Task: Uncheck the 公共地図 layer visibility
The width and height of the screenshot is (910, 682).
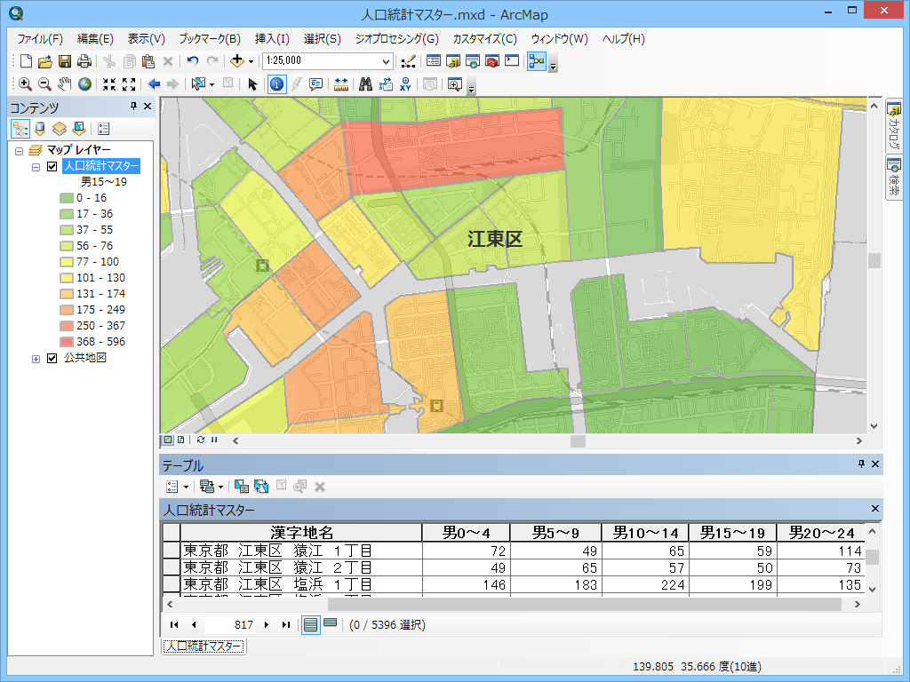Action: pos(52,359)
